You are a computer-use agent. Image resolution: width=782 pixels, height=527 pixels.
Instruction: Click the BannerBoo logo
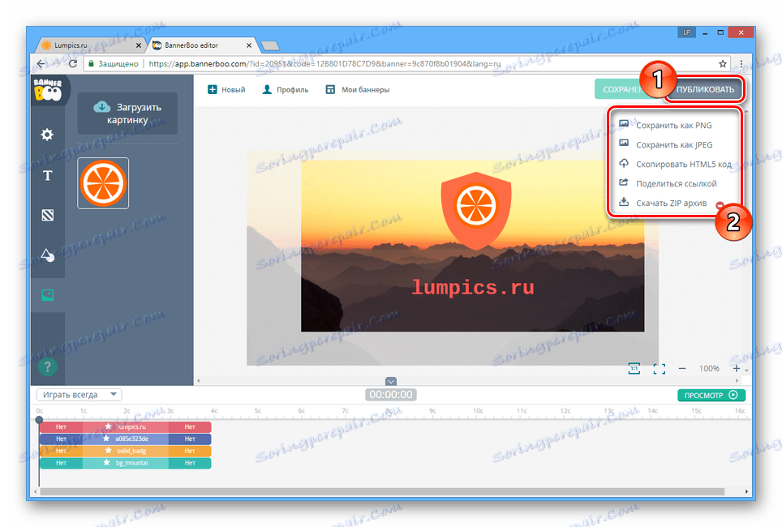tap(48, 90)
